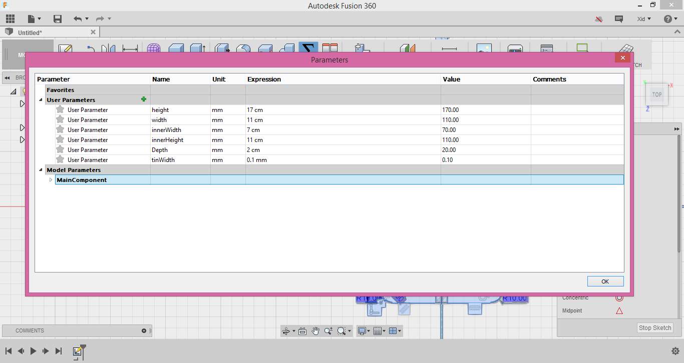Edit the '0.1 mm' expression for tinWidth

coord(343,159)
